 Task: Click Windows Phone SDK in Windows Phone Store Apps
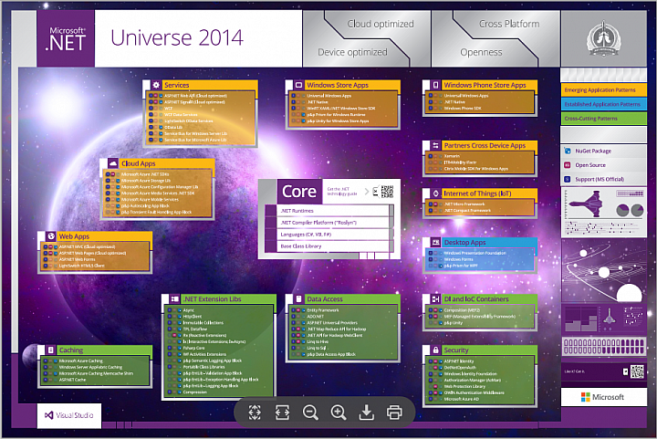463,108
